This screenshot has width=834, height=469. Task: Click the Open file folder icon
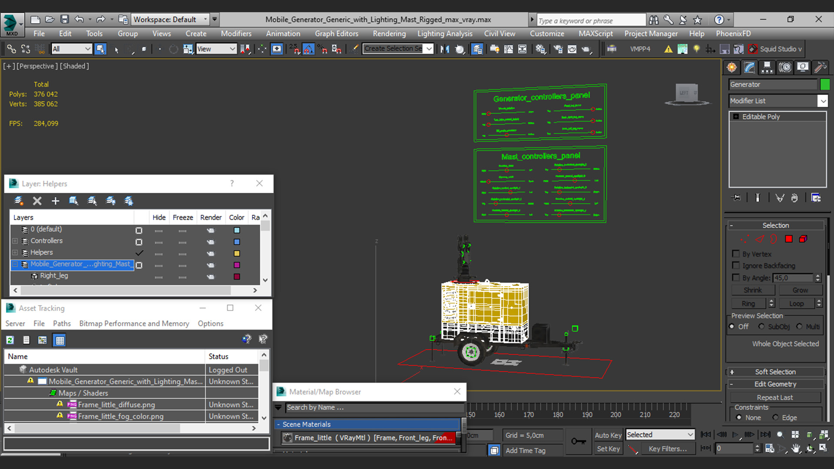pyautogui.click(x=50, y=19)
